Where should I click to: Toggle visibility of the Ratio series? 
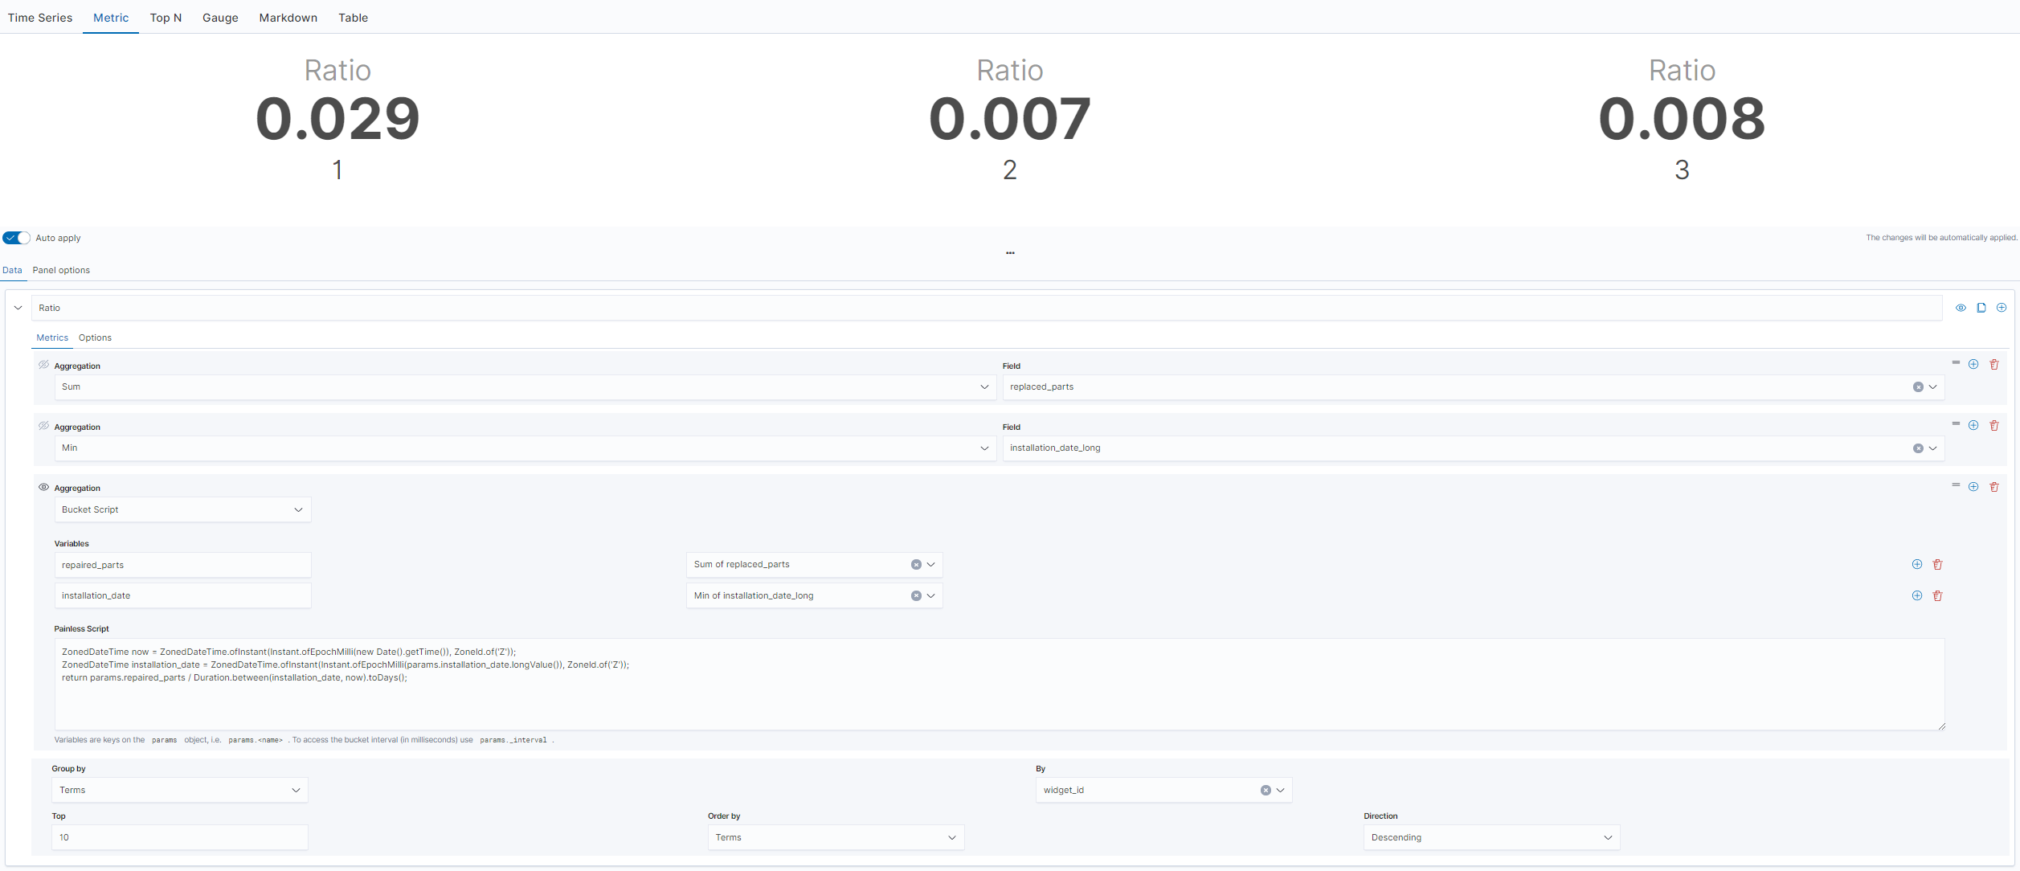click(x=1961, y=308)
